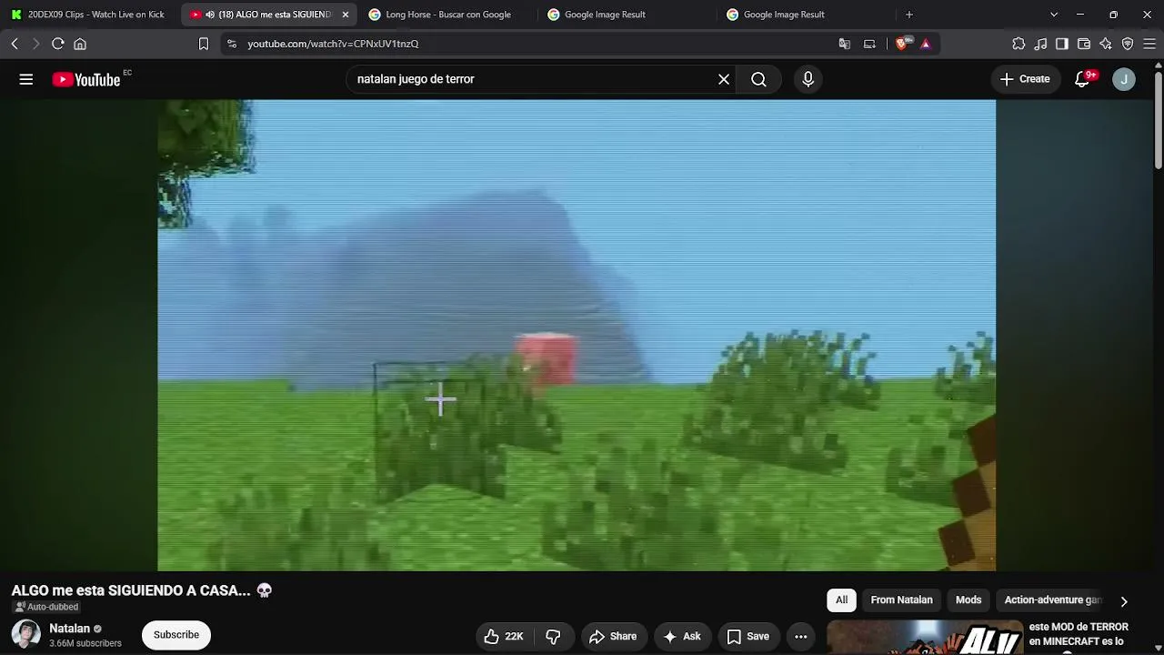Open the browser extensions menu
The height and width of the screenshot is (655, 1164).
point(1018,44)
